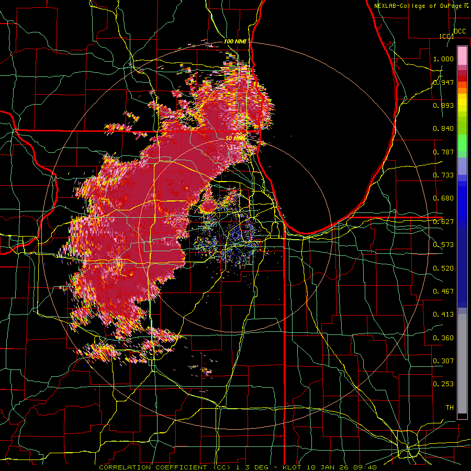This screenshot has height=471, width=471.
Task: Pick the gray swatch beside 0.307
Action: pyautogui.click(x=462, y=364)
